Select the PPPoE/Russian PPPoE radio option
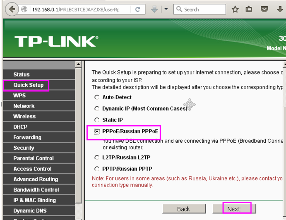 coord(97,131)
